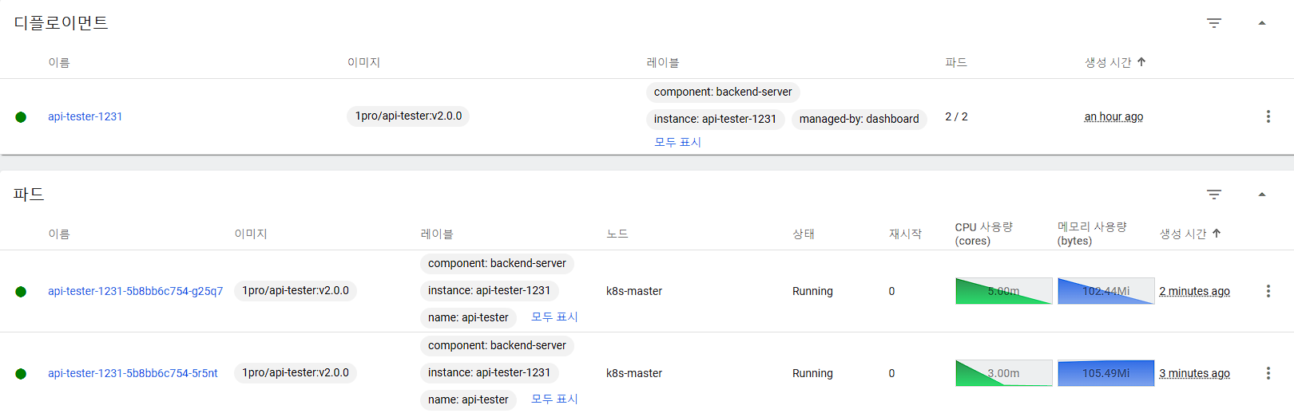Viewport: 1294px width, 413px height.
Task: Open actions menu for pod 5r5nt
Action: point(1268,373)
